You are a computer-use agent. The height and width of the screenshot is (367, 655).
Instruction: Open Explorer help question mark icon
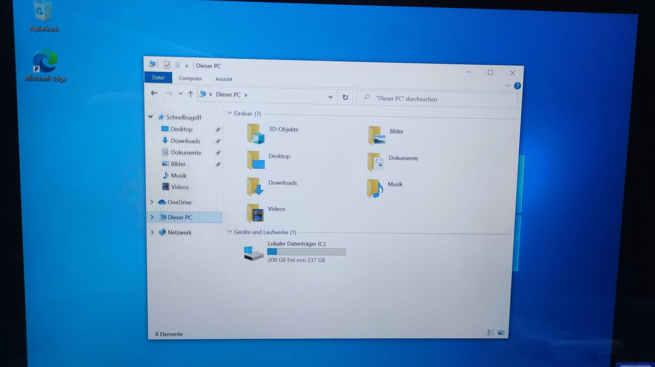pos(517,86)
